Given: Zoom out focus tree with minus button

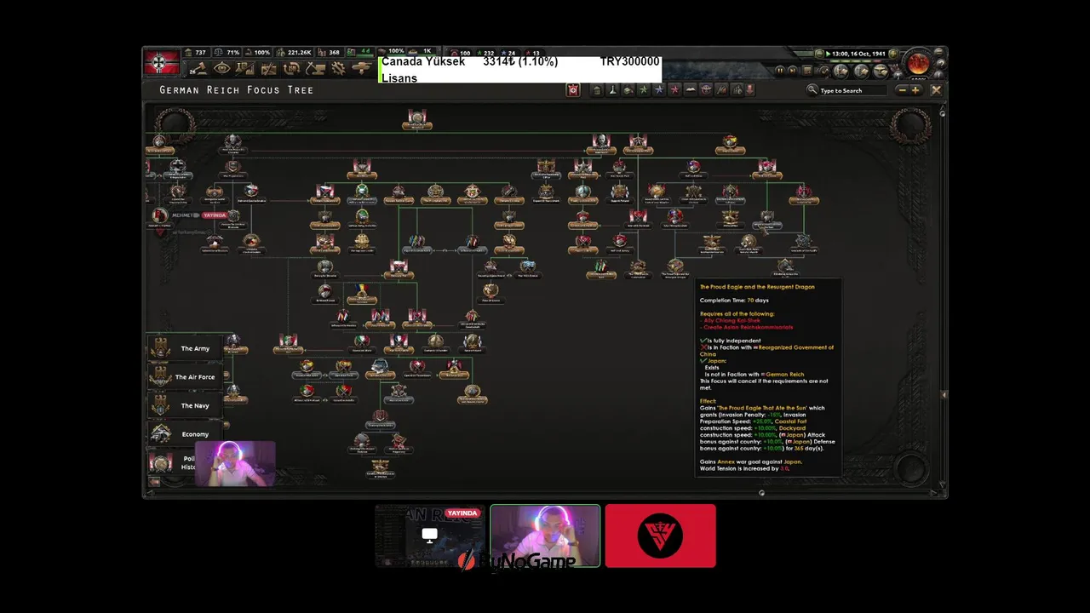Looking at the screenshot, I should click(x=903, y=90).
